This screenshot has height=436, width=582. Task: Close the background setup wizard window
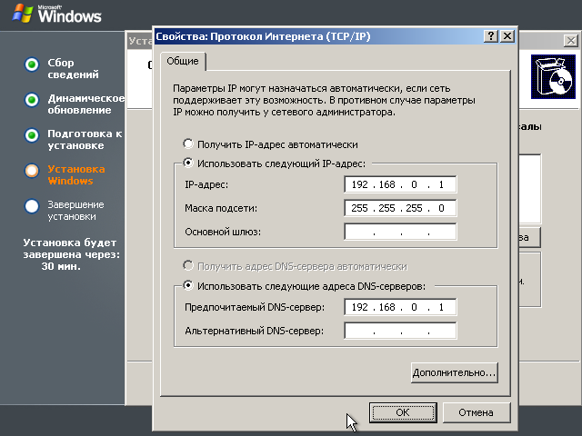coord(570,40)
